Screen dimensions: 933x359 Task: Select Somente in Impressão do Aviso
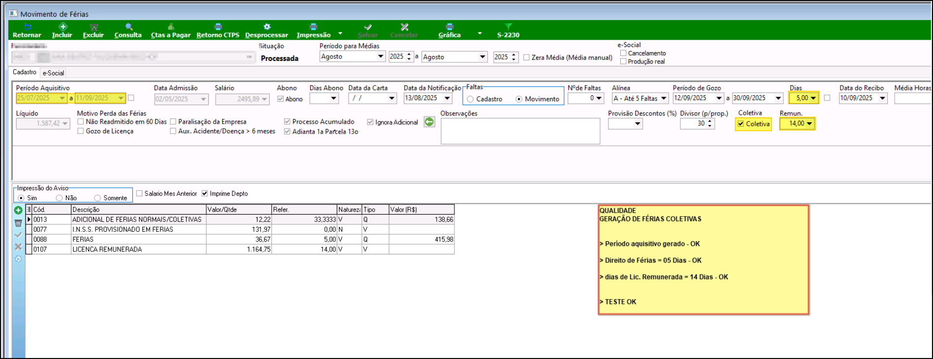click(97, 198)
